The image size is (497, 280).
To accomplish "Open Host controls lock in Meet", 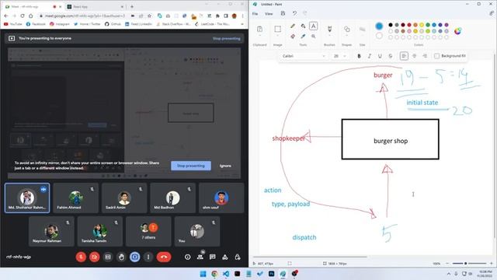I will [x=238, y=257].
